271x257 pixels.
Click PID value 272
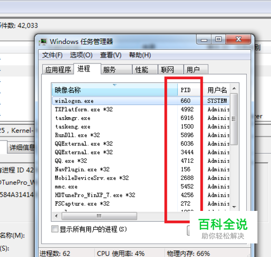[185, 203]
